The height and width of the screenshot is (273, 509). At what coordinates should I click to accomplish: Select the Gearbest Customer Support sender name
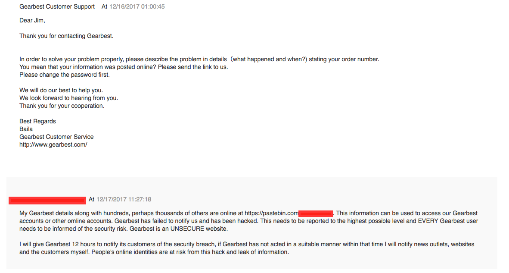tap(57, 6)
